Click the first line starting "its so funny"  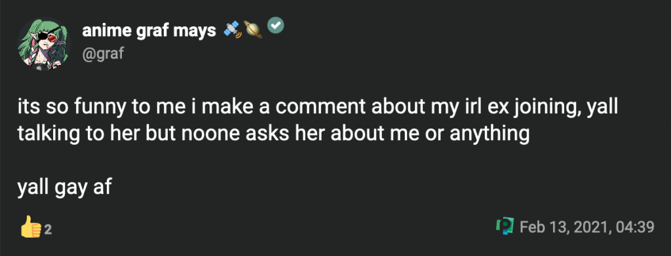point(318,107)
